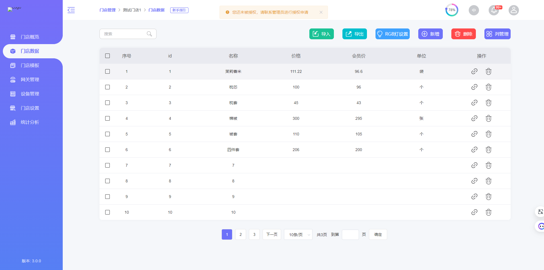The height and width of the screenshot is (270, 544).
Task: Check the checkbox for row 枕芯
Action: 107,87
